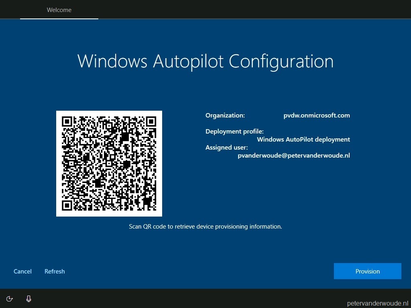This screenshot has height=308, width=411.
Task: Select the Assigned user label
Action: pos(227,147)
